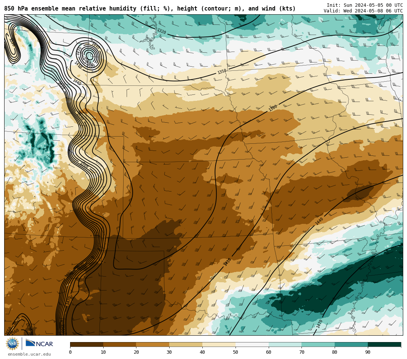407x359 pixels.
Task: Click the colorbar tick label 50
Action: [236, 352]
